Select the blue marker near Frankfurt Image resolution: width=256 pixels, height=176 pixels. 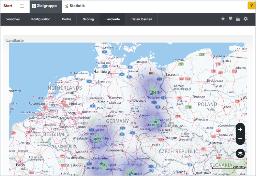point(95,139)
